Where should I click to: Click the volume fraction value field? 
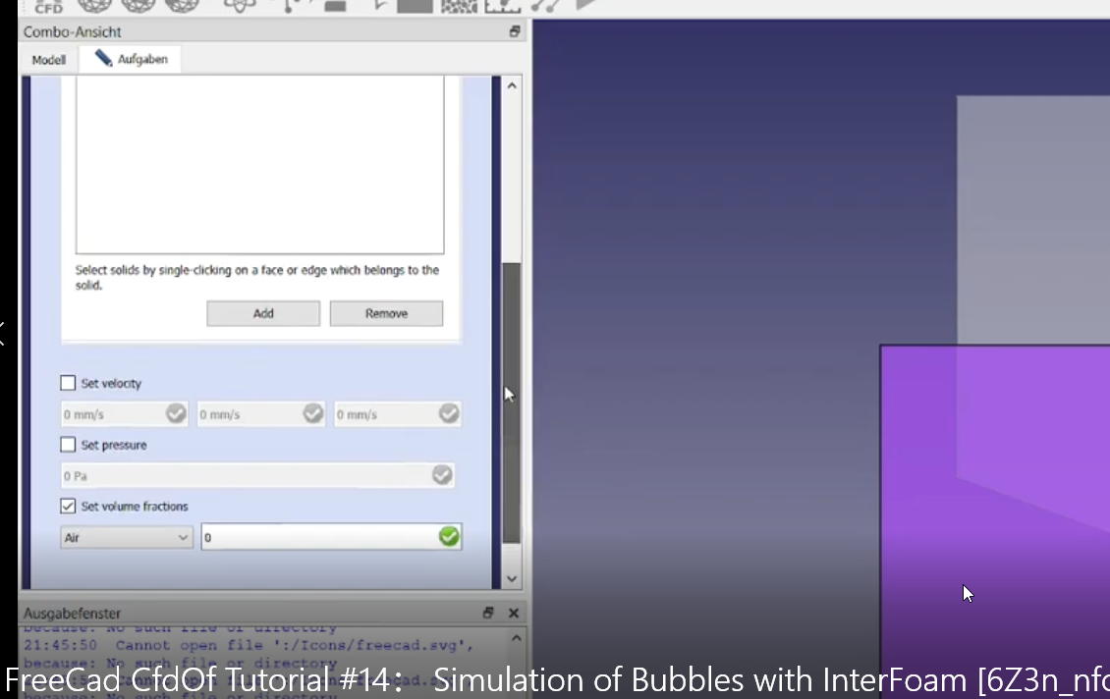click(331, 537)
